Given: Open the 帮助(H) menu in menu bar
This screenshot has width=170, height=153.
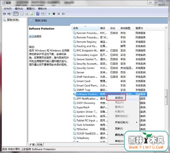Looking at the screenshot, I should point(42,9).
